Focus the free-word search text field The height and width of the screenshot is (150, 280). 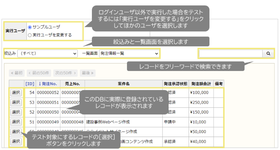230,54
